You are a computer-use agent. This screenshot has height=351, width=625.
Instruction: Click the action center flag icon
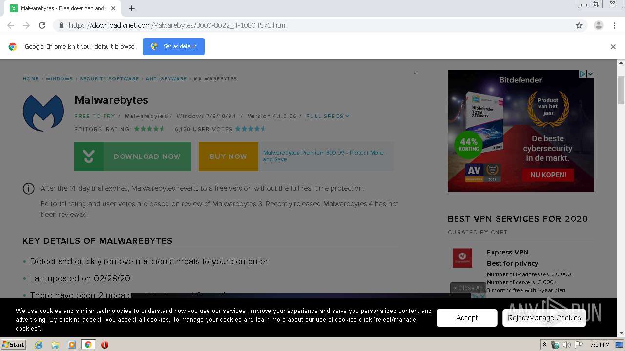[x=579, y=345]
